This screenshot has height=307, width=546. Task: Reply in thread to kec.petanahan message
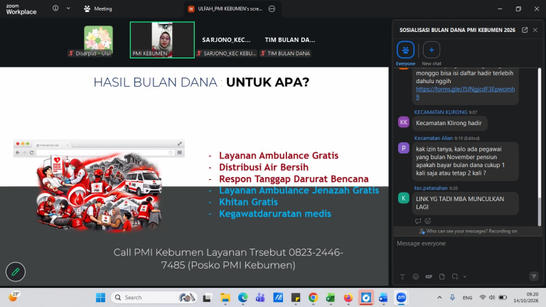point(418,221)
